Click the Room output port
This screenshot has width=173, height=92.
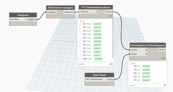click(x=109, y=12)
